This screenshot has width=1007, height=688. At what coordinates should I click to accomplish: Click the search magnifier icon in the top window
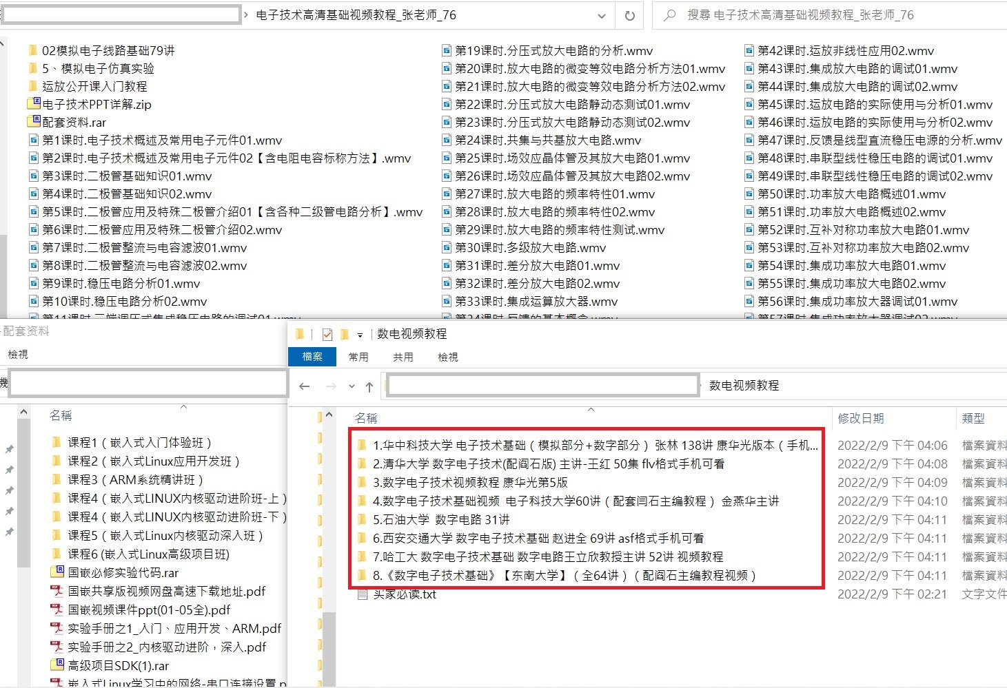[669, 15]
